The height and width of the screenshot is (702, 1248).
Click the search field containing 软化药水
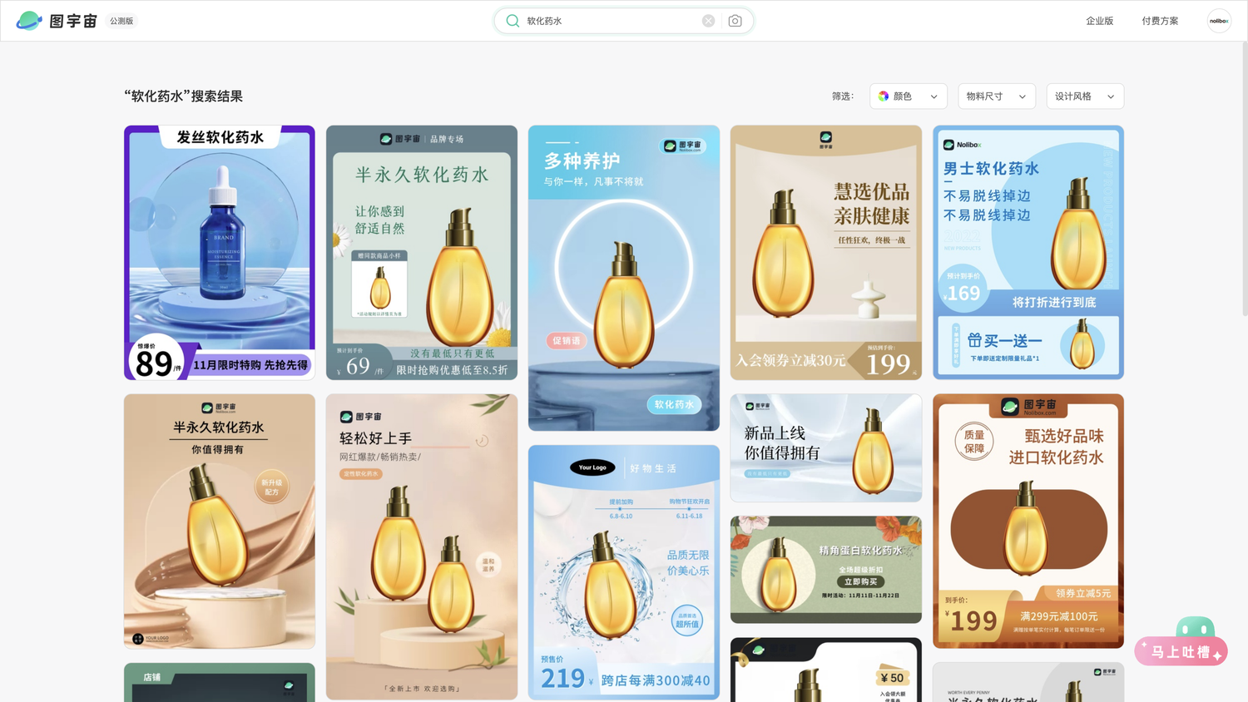click(x=624, y=21)
